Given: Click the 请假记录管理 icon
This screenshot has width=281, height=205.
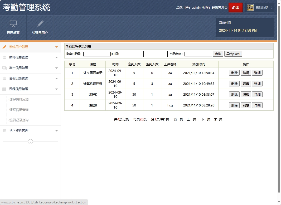Looking at the screenshot, I should pos(5,79).
